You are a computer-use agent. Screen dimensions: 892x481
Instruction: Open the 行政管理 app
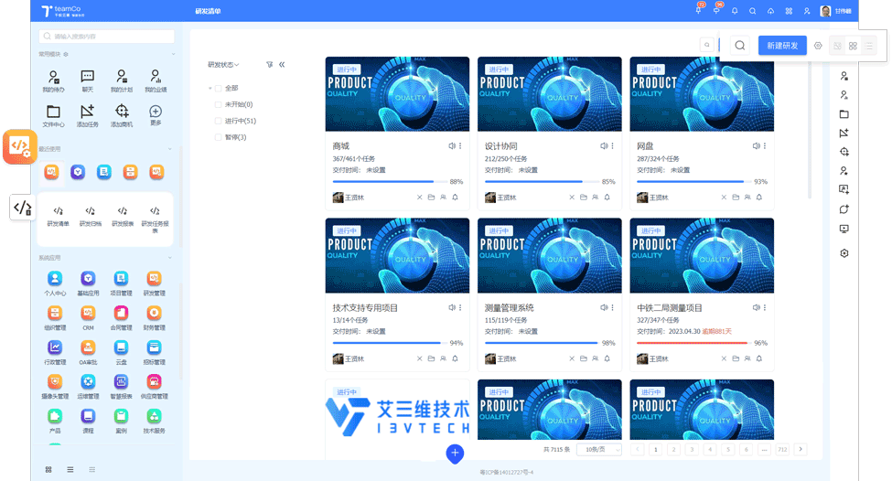point(55,352)
